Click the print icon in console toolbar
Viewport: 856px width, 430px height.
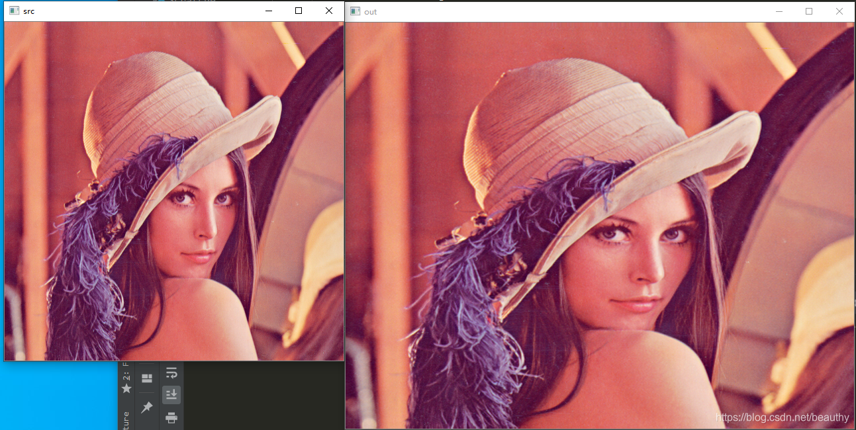(x=171, y=417)
